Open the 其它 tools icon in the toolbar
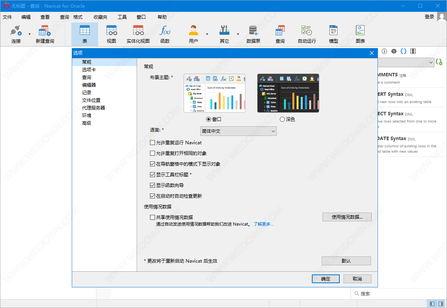This screenshot has height=308, width=447. [x=224, y=30]
